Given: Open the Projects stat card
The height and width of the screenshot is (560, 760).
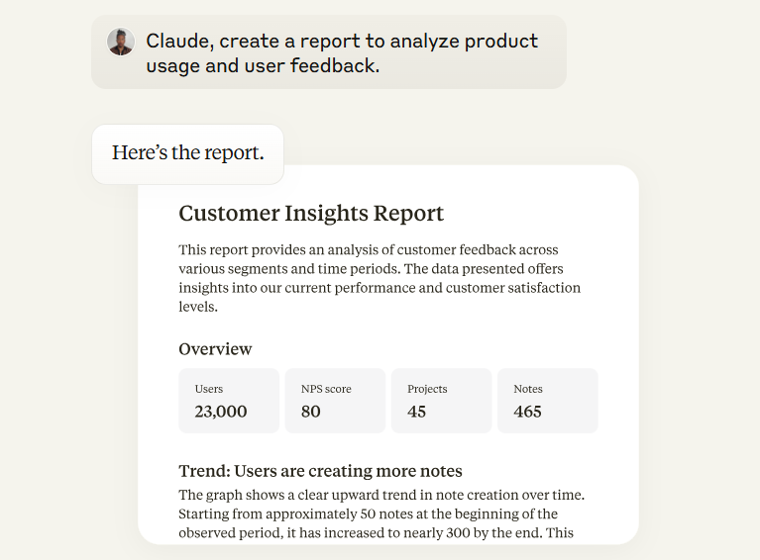Looking at the screenshot, I should [x=441, y=401].
